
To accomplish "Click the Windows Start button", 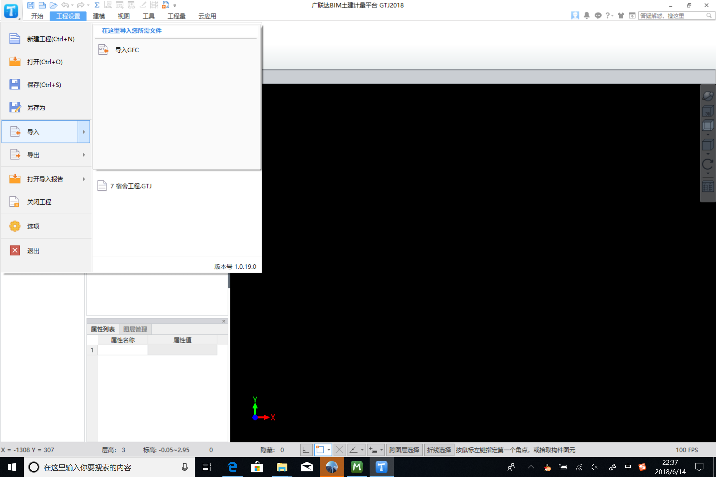I will click(12, 467).
